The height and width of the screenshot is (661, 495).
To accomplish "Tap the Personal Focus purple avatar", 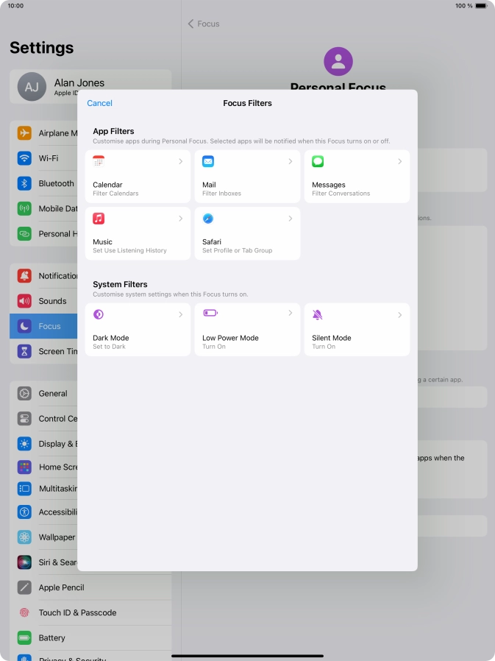I will (338, 62).
